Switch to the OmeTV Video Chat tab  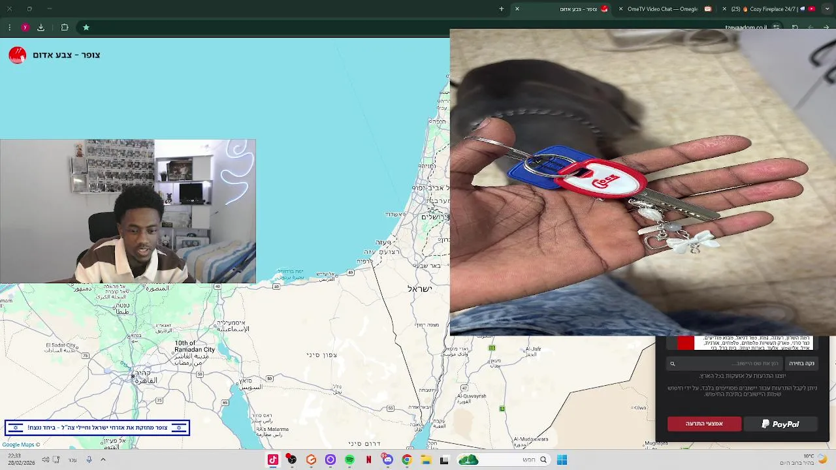tap(666, 9)
